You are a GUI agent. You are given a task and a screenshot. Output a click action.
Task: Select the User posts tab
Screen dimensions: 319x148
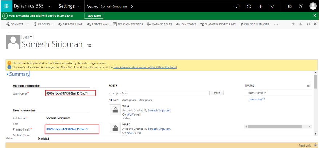coord(145,100)
